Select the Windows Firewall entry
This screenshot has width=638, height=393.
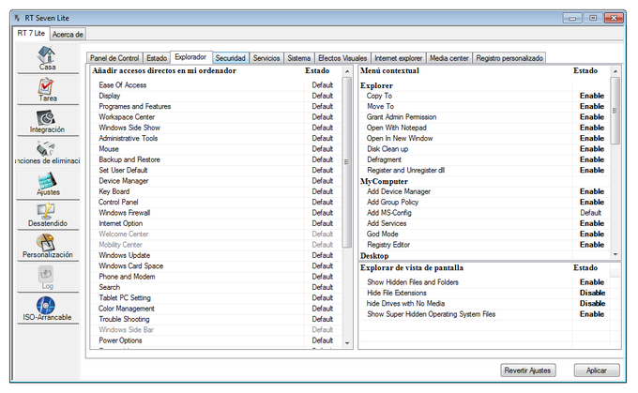tap(216, 213)
